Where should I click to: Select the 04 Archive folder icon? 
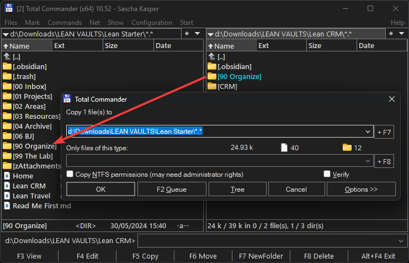[x=7, y=126]
